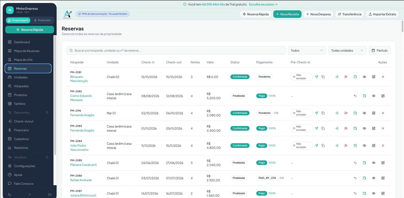Open payment wallet for PM-2085 Mariana Cavalcanti
404x198 pixels.
(364, 163)
